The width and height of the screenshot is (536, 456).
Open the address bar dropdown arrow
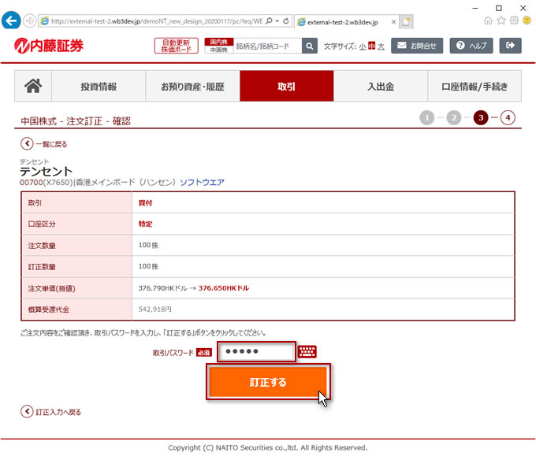(x=277, y=21)
